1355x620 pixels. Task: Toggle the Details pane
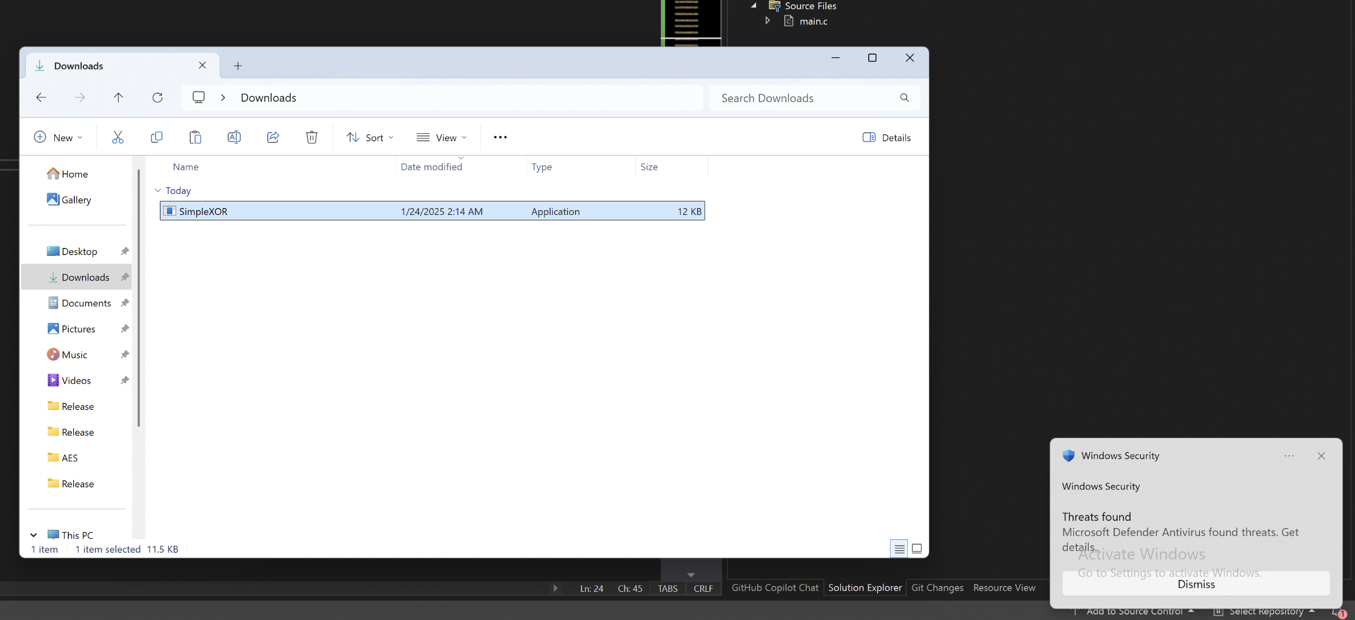[x=886, y=137]
